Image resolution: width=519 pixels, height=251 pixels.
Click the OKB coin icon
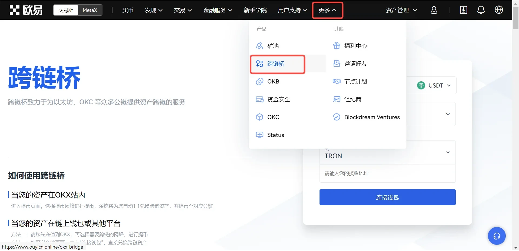tap(259, 81)
